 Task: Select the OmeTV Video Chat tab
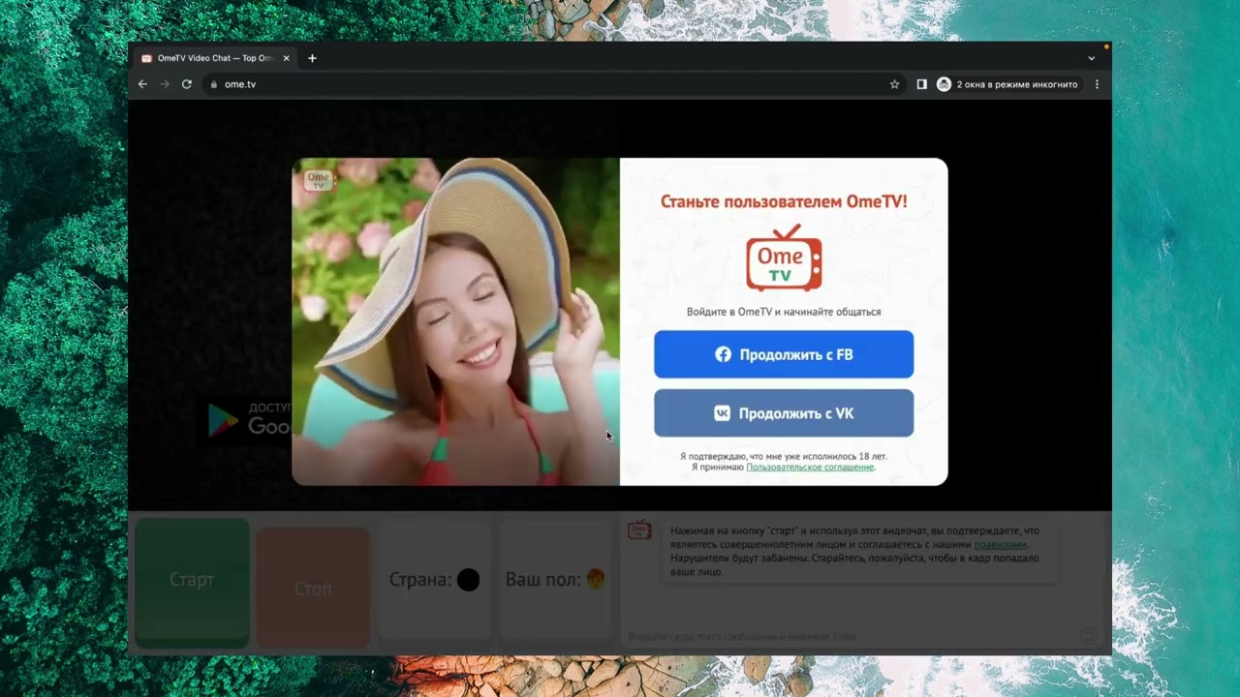215,58
